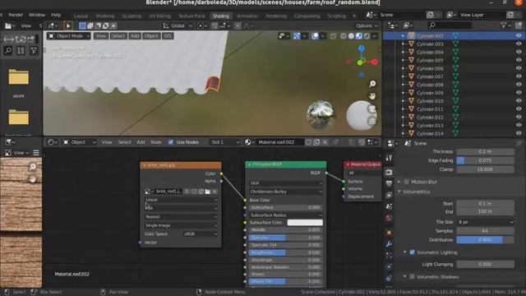The width and height of the screenshot is (526, 296).
Task: Open the Render menu
Action: point(16,15)
